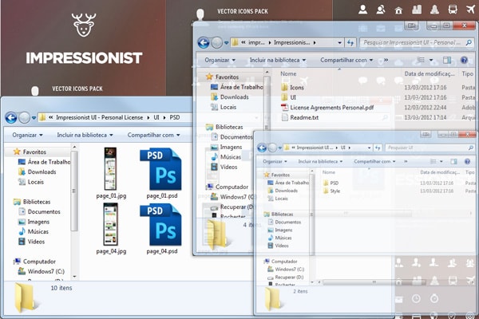Open Compartilhar com in top window

[346, 60]
